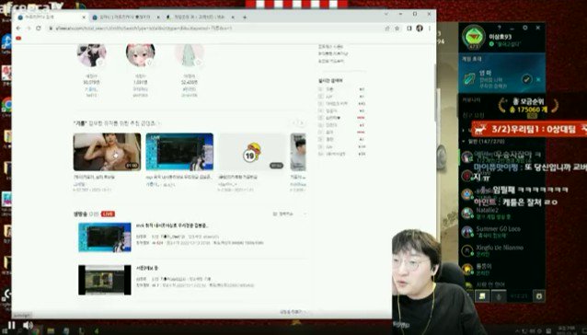587x335 pixels.
Task: Collapse the friends group above the general group
Action: tap(464, 131)
